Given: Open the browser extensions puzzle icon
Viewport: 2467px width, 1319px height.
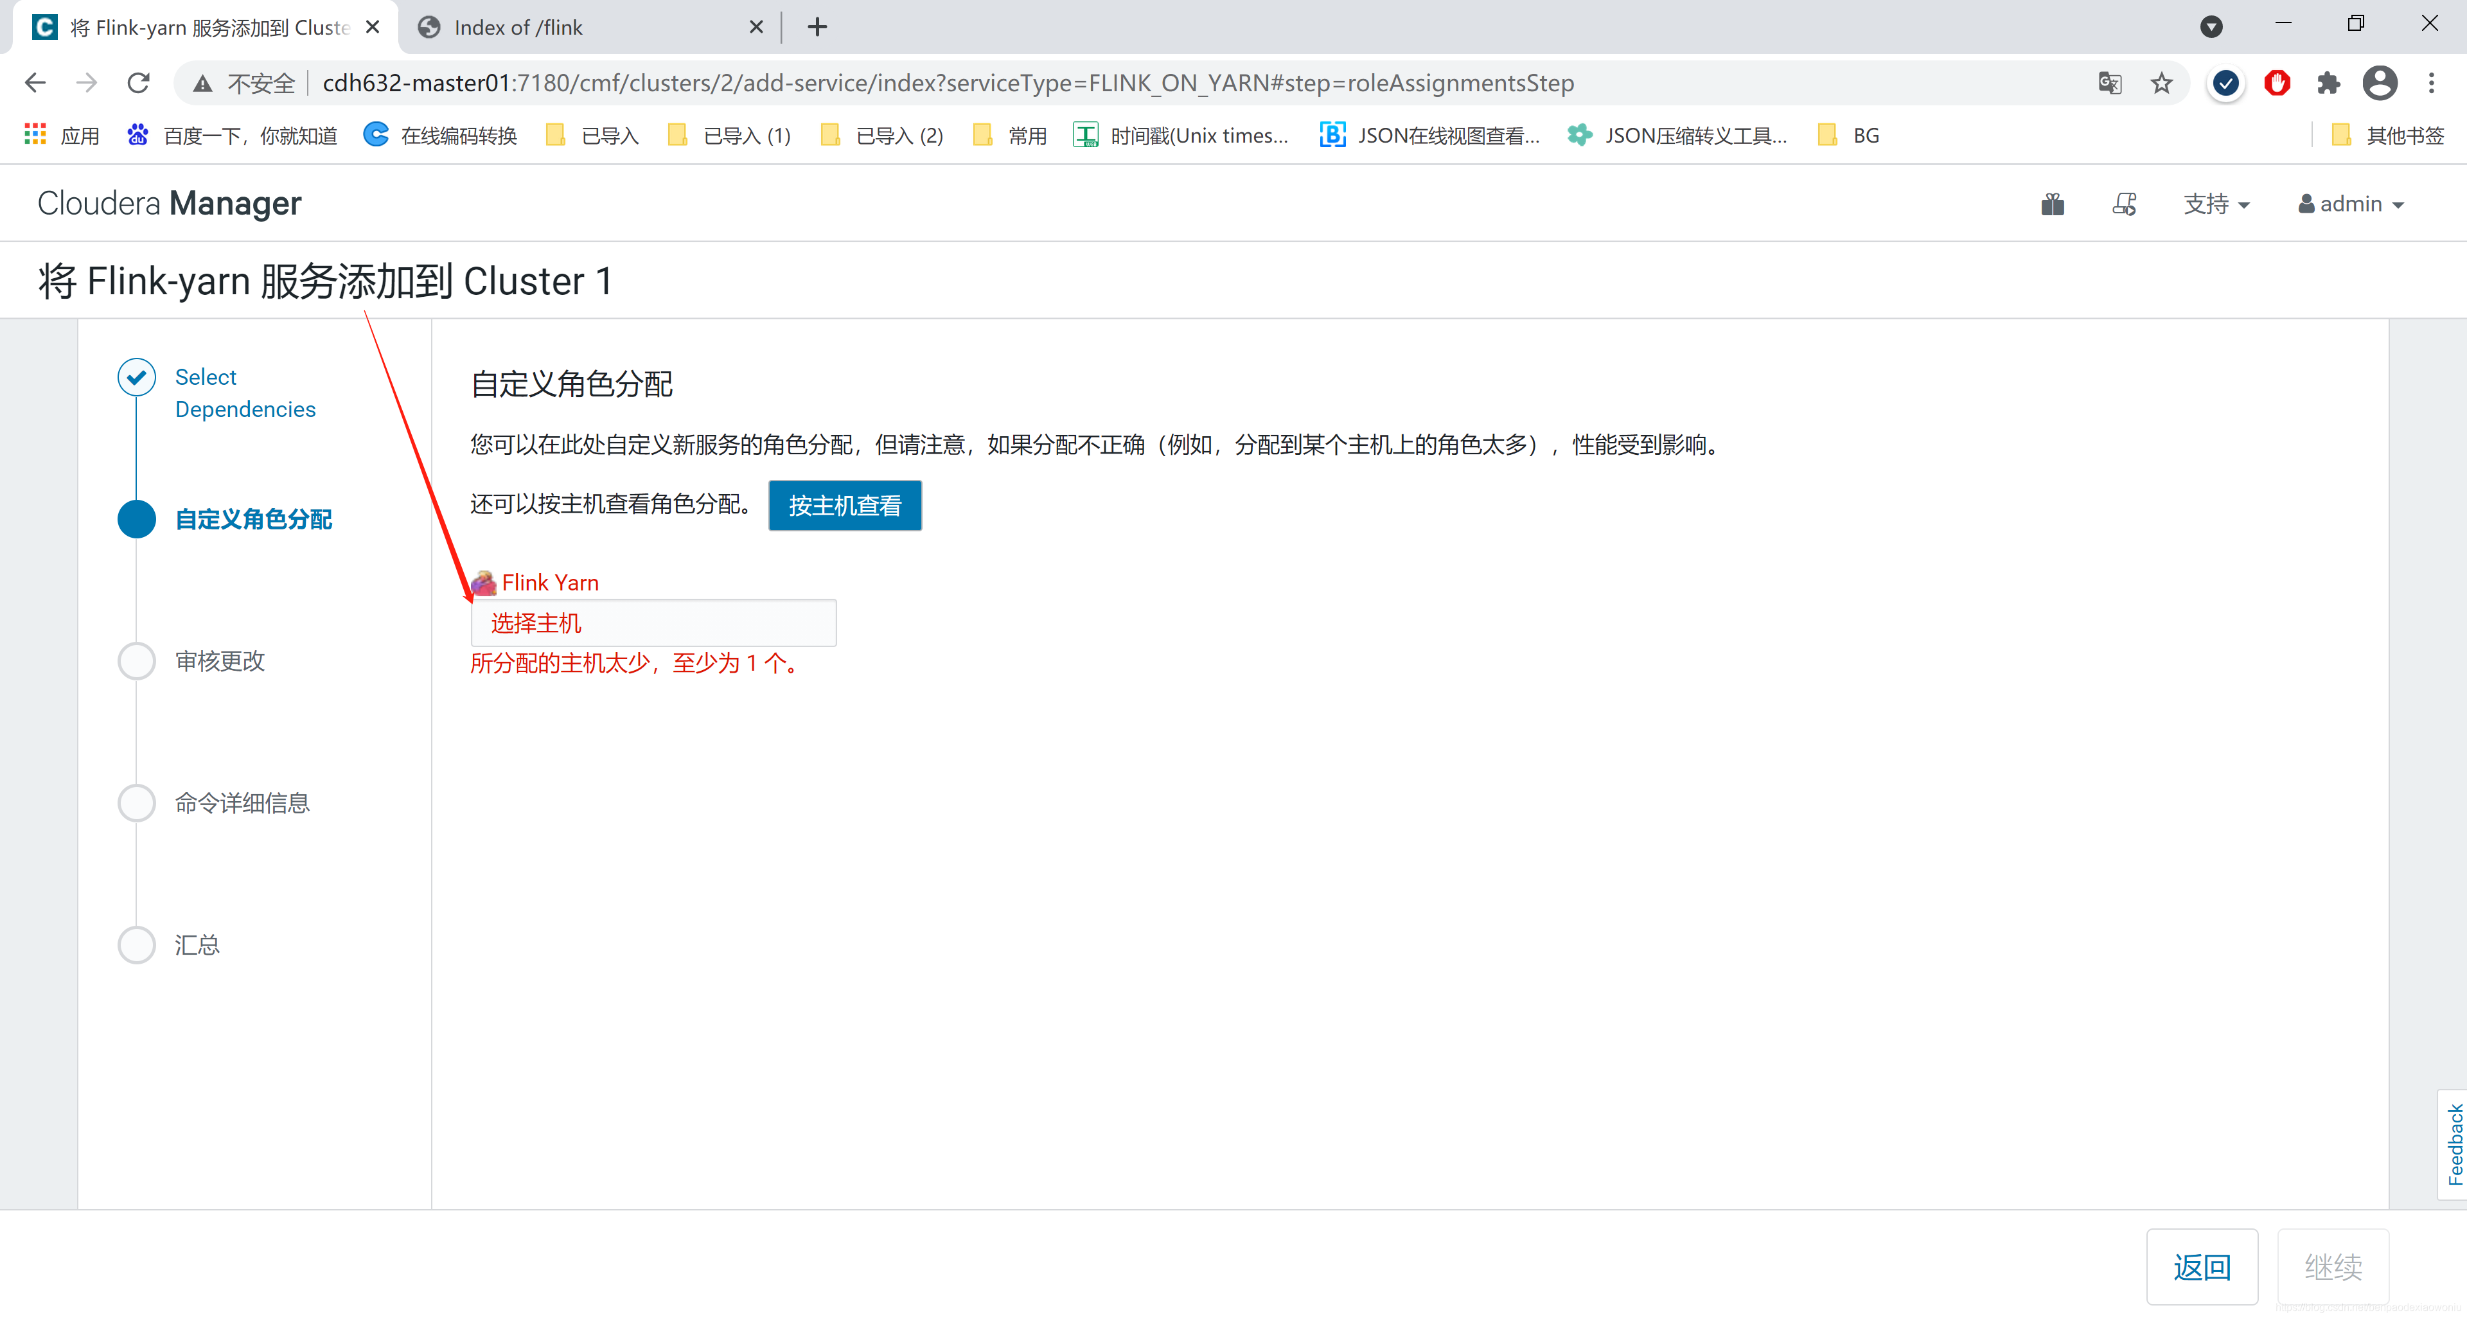Looking at the screenshot, I should tap(2328, 84).
